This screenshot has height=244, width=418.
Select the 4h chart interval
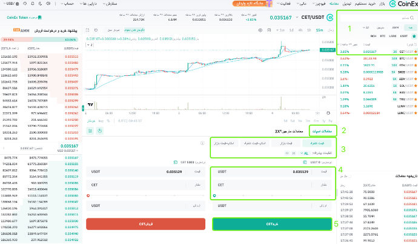[x=300, y=30]
